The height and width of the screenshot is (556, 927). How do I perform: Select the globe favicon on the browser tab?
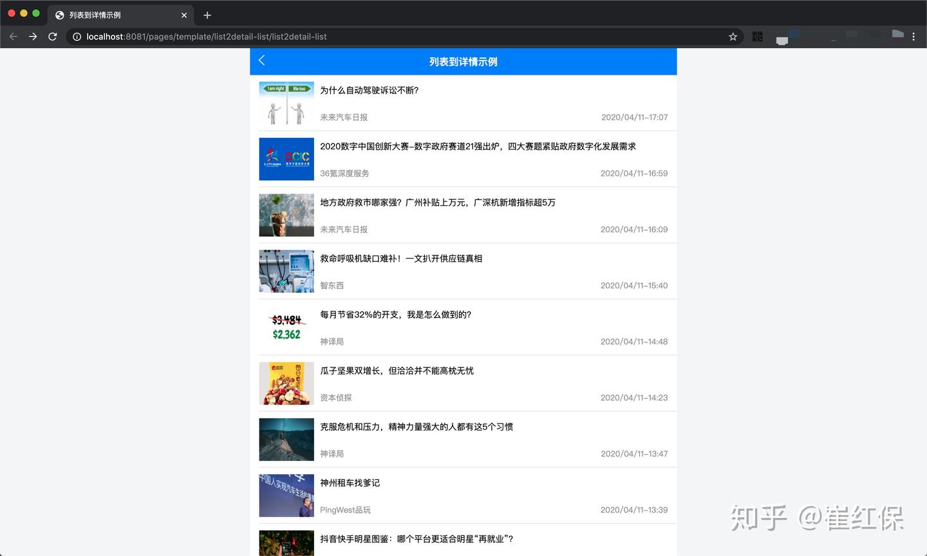click(x=59, y=15)
